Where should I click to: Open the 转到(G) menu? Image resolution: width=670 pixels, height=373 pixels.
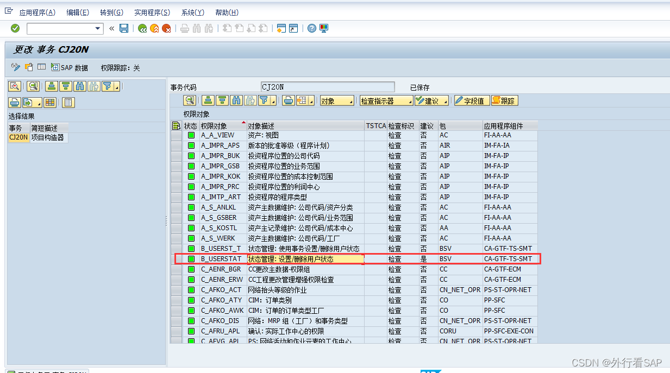112,12
